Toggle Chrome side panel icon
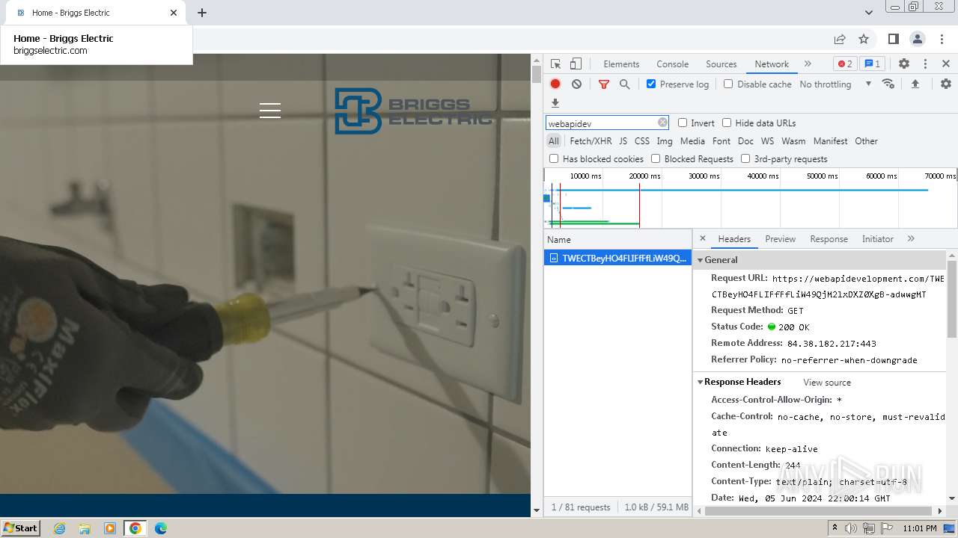 [893, 39]
